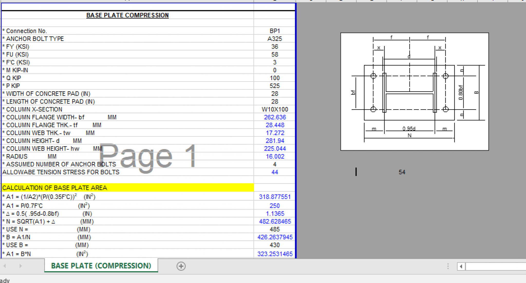The height and width of the screenshot is (283, 526).
Task: Select flange thickness value 28.448
Action: (275, 125)
